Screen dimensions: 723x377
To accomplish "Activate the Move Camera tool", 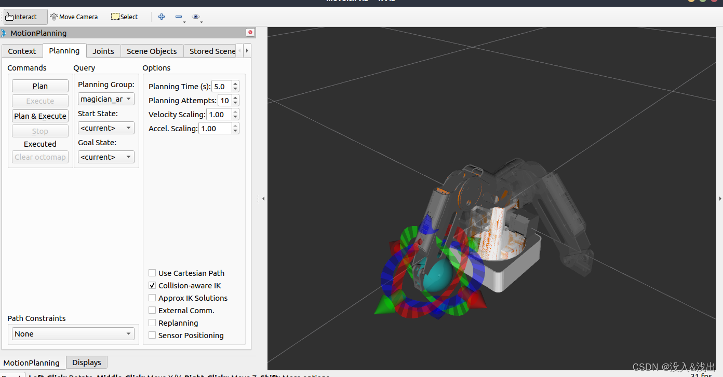I will point(73,16).
